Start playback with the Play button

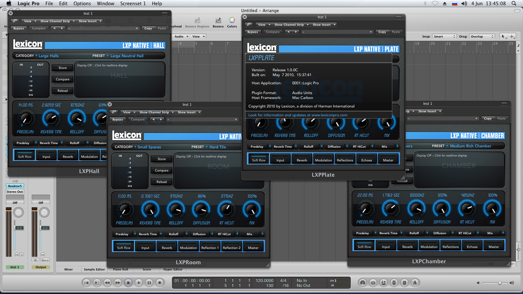pos(139,283)
